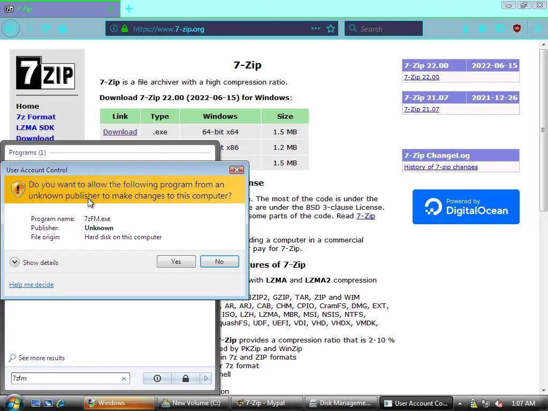This screenshot has height=411, width=548.
Task: Open the LZMA SDK sidebar link
Action: (x=35, y=127)
